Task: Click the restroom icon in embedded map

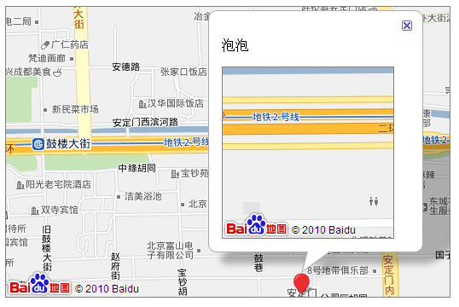Action: [x=374, y=201]
